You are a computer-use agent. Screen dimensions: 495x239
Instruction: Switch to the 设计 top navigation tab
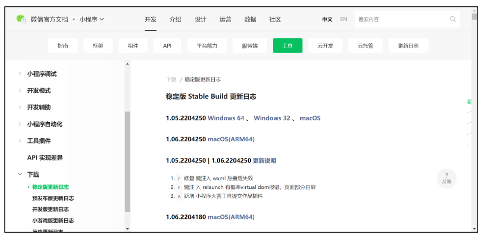201,20
